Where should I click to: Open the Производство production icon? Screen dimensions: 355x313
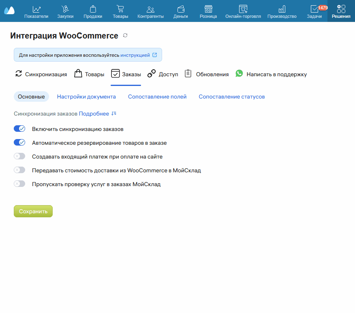282,9
